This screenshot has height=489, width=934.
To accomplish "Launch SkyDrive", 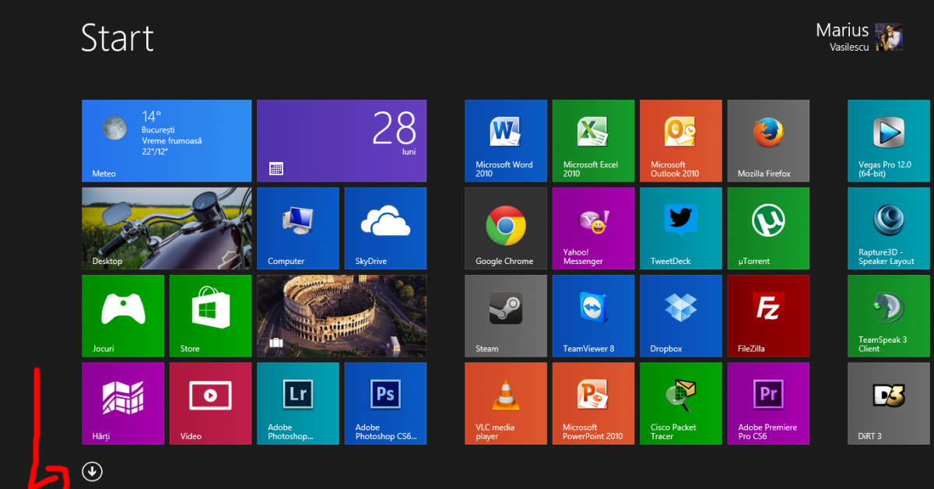I will 385,228.
